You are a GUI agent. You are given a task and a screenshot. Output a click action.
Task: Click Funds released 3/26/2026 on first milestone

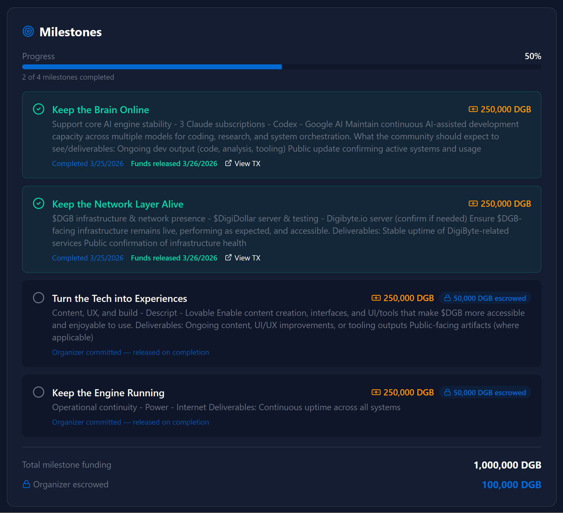click(x=174, y=163)
